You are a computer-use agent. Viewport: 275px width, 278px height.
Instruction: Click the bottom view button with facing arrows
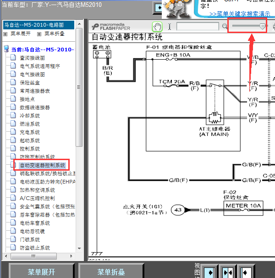pos(228,272)
